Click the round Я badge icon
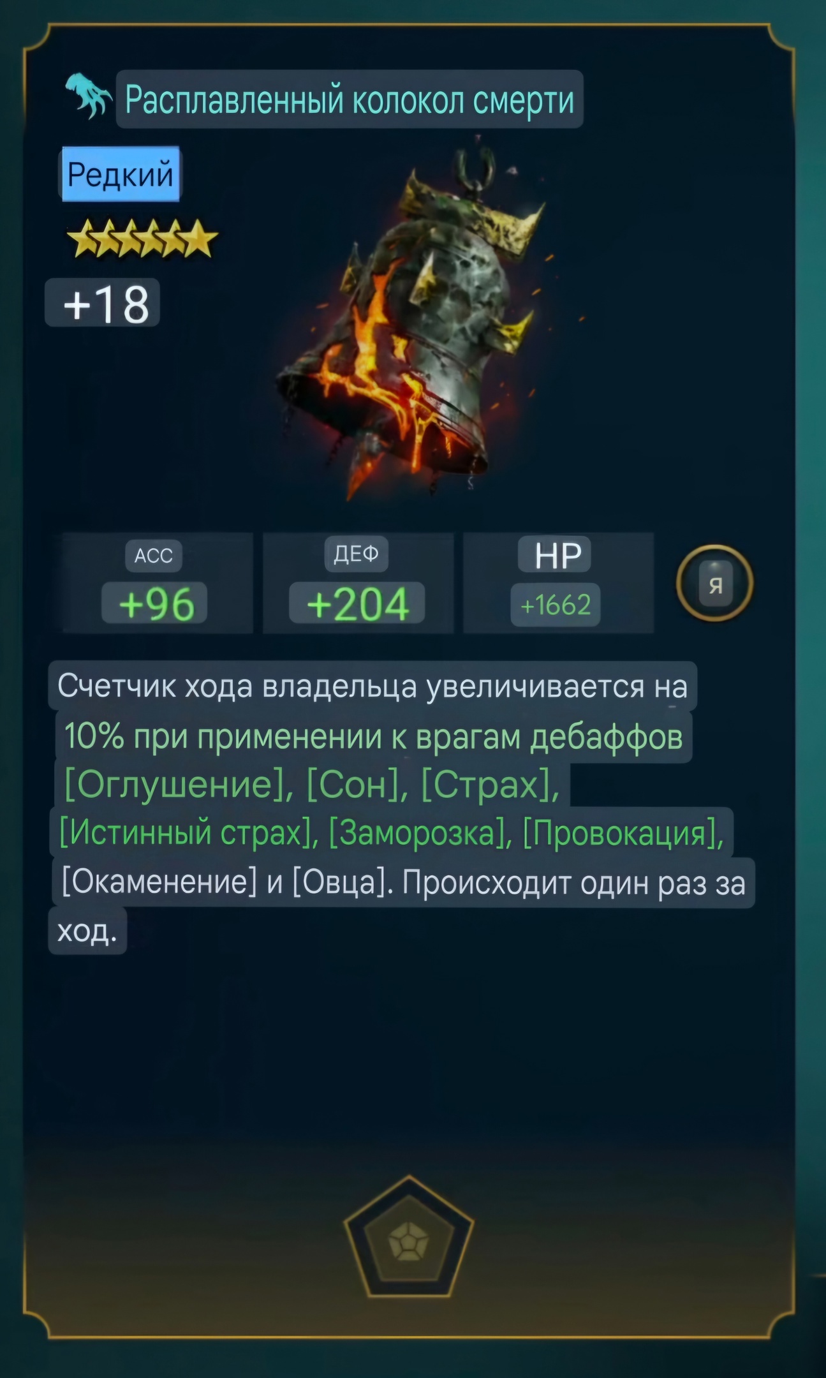 tap(715, 583)
